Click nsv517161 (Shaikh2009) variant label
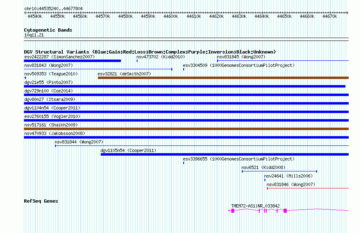 pyautogui.click(x=51, y=125)
